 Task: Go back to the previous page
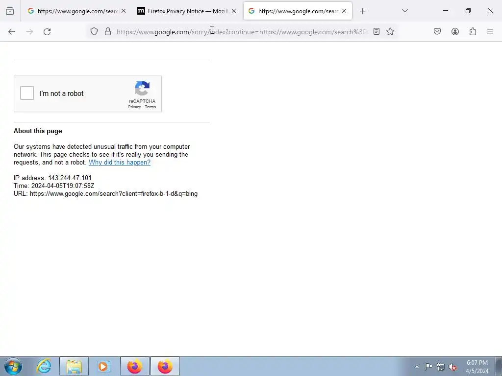tap(12, 31)
